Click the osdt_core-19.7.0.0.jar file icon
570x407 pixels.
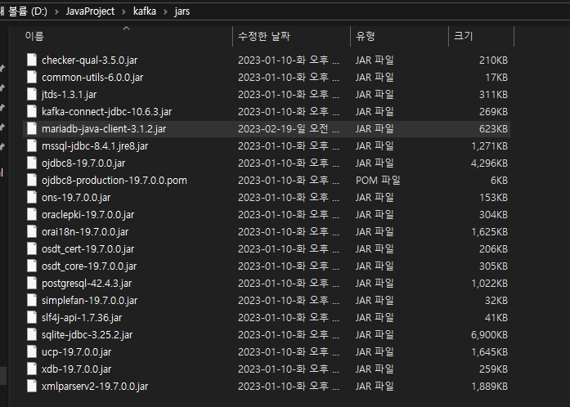(x=32, y=266)
